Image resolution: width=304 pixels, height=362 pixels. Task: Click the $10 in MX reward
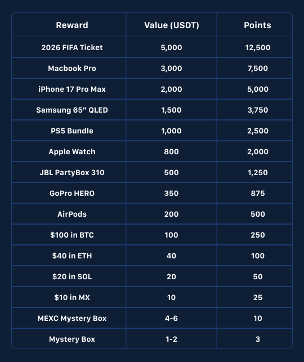pyautogui.click(x=72, y=297)
